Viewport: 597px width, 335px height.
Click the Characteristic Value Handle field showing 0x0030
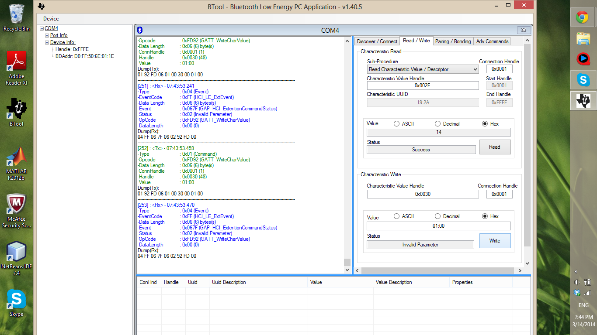pos(423,194)
